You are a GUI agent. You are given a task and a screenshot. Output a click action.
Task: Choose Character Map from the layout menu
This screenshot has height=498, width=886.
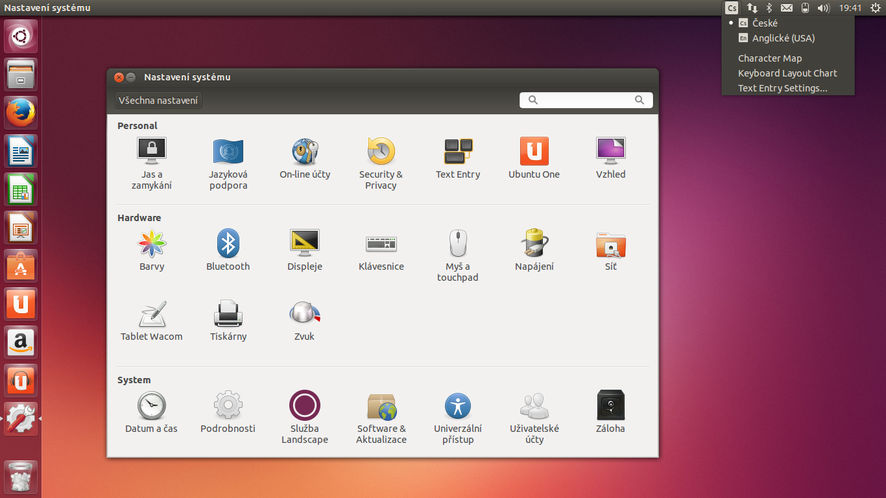[x=770, y=58]
